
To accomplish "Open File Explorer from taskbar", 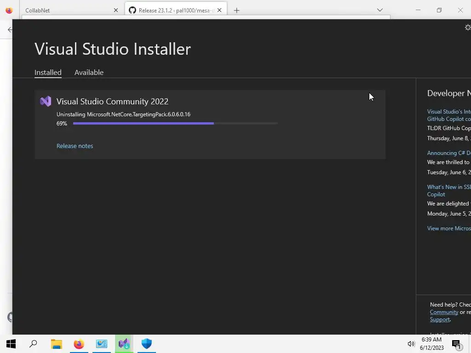I will [56, 344].
